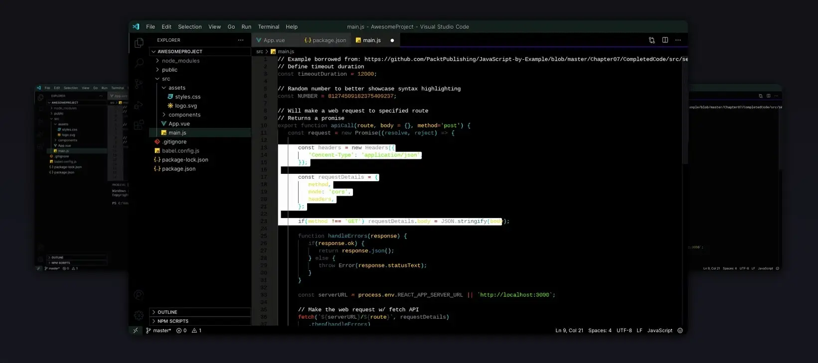Open the Source Control view
This screenshot has width=818, height=363.
139,84
